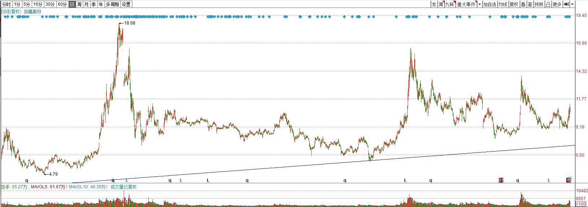Select the 30分 period tab

pos(50,4)
